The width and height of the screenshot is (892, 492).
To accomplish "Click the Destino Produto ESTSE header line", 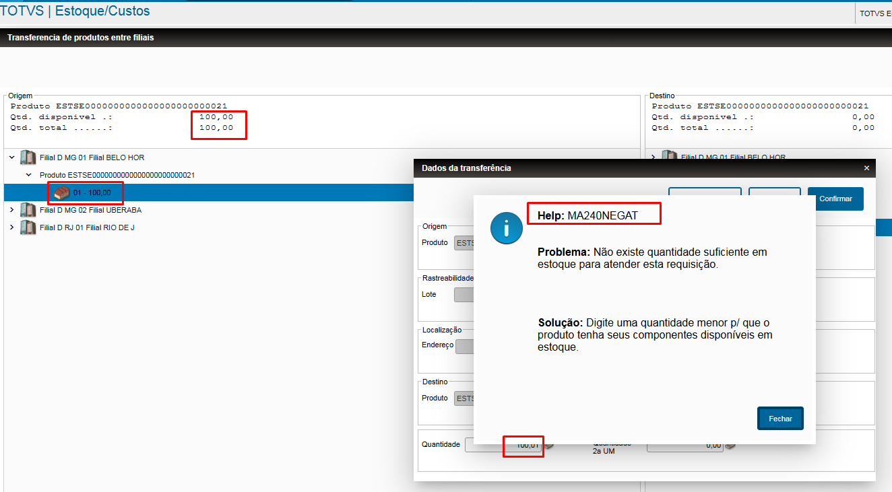I will click(760, 106).
